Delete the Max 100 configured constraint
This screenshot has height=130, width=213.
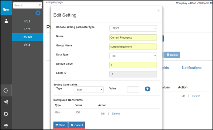click(x=116, y=114)
